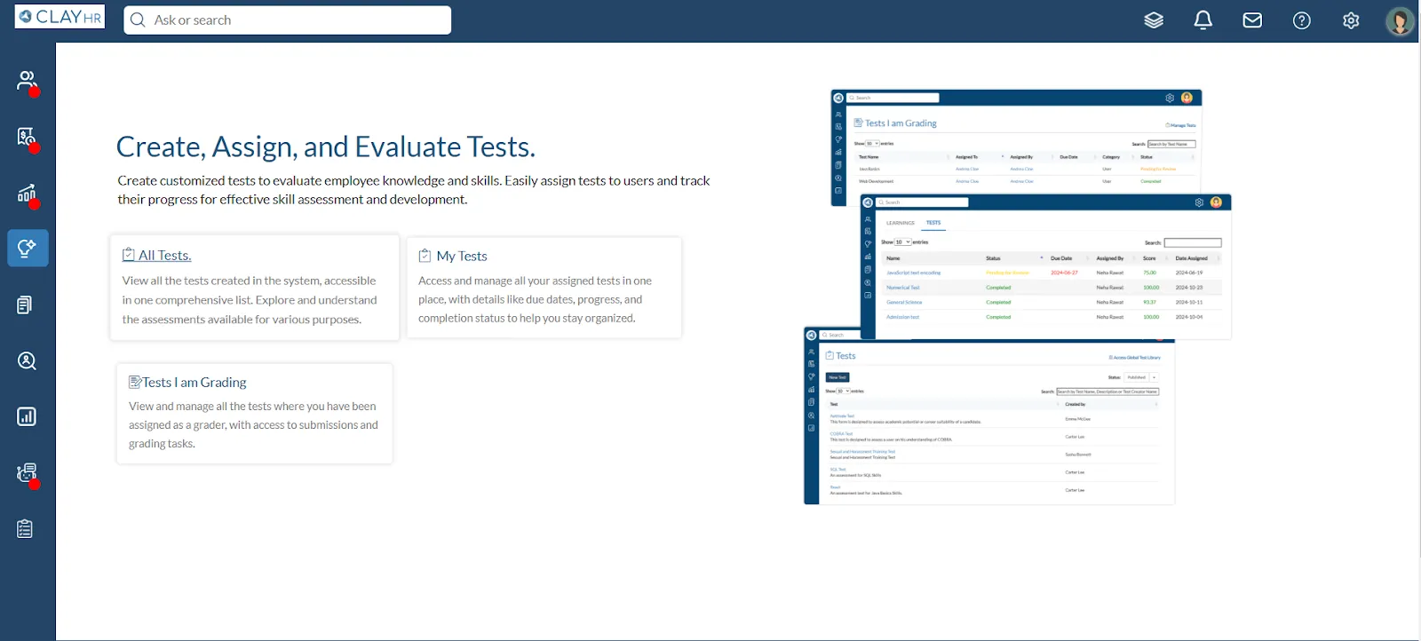Image resolution: width=1421 pixels, height=641 pixels.
Task: Open the clipboard checklist sidebar icon
Action: (x=25, y=528)
